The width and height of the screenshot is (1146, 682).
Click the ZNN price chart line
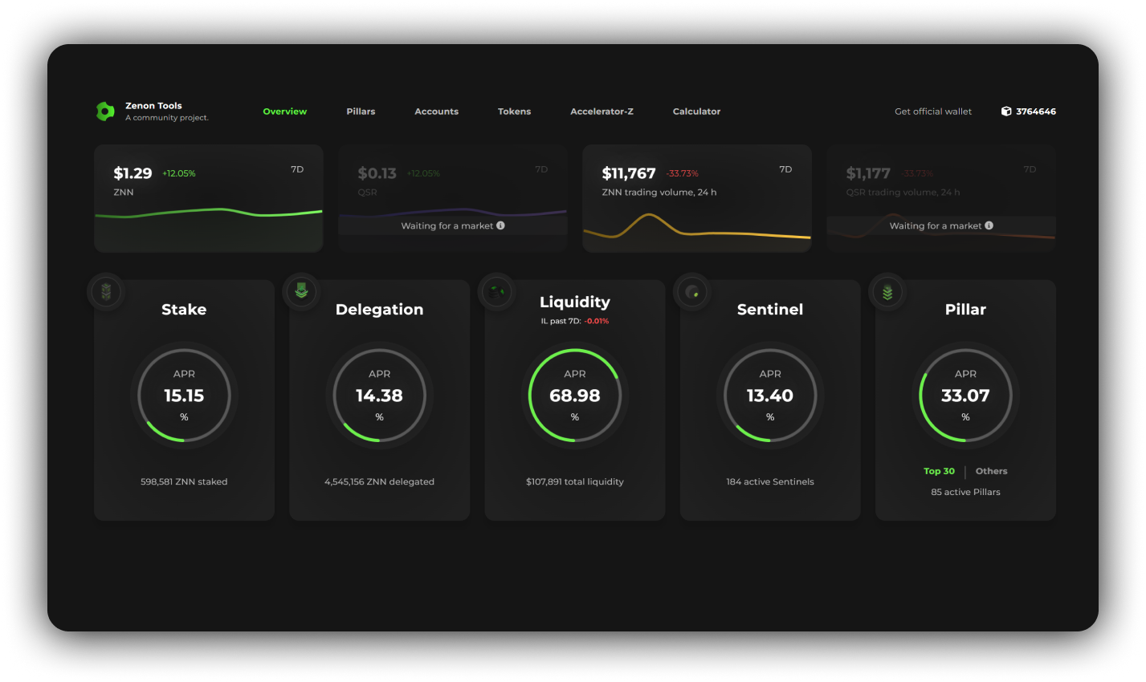click(x=209, y=212)
